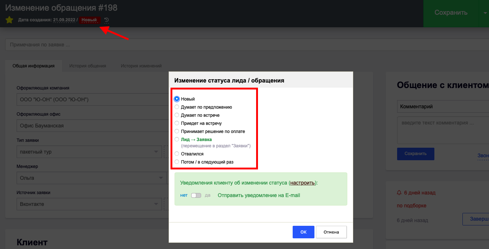Click the Изменение статуса лида / обращения dialog title
The width and height of the screenshot is (489, 249).
[229, 80]
